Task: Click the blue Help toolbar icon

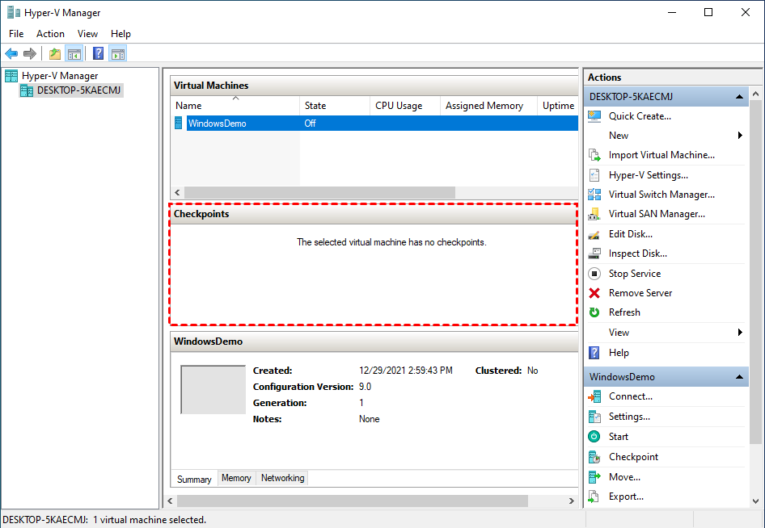Action: point(98,54)
